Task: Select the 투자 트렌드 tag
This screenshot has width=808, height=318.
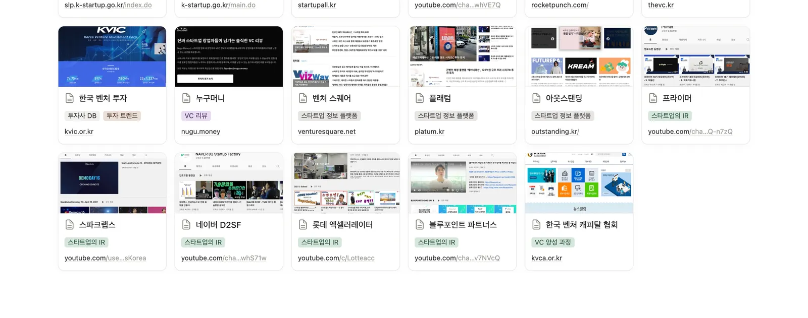Action: [122, 116]
